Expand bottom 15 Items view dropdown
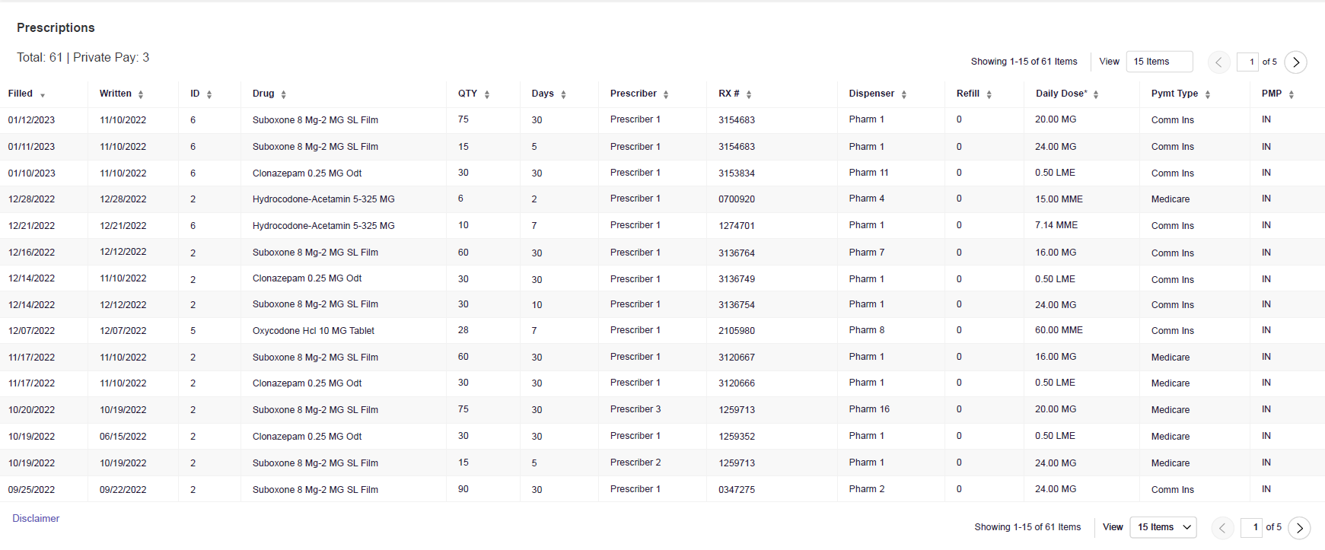The width and height of the screenshot is (1325, 550). pos(1164,527)
